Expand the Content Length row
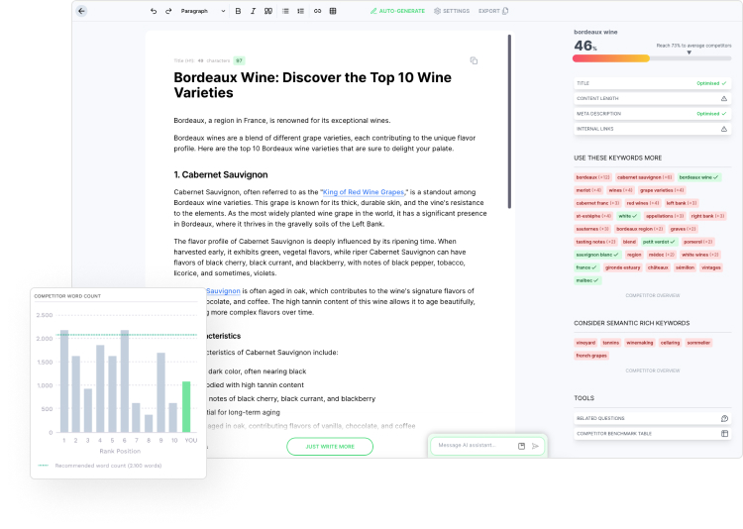 pos(652,99)
